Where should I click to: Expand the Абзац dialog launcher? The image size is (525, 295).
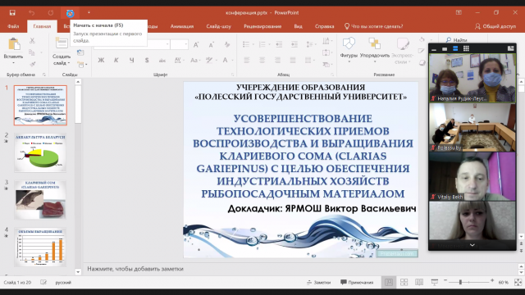pyautogui.click(x=332, y=75)
